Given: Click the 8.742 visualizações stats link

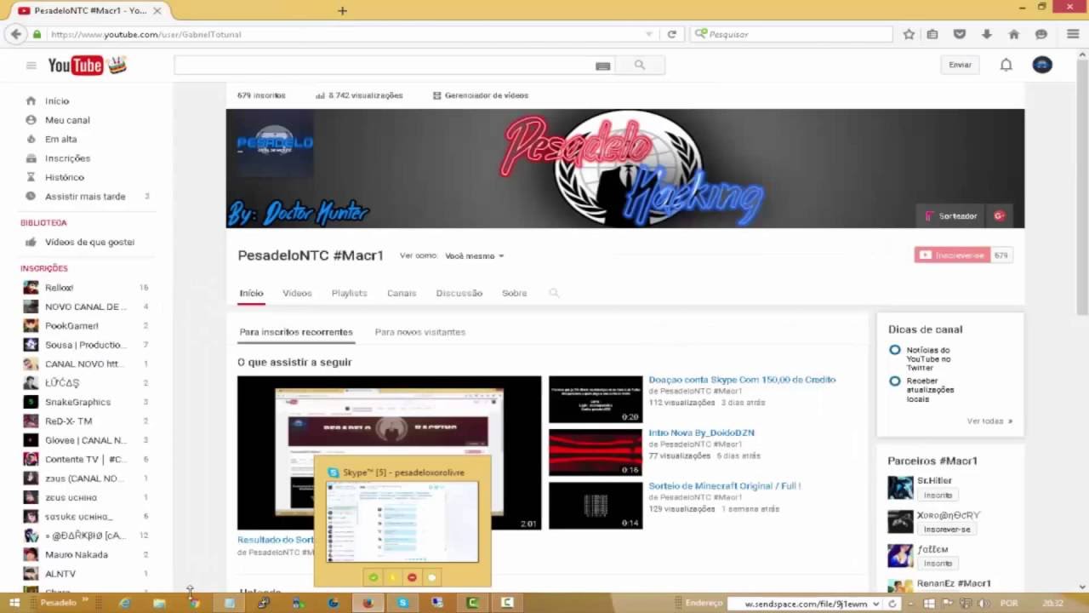Looking at the screenshot, I should tap(360, 95).
